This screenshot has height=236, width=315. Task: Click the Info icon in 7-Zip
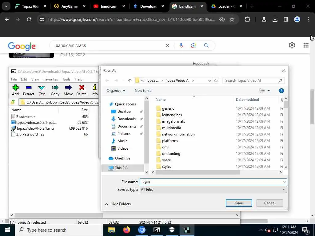[94, 90]
